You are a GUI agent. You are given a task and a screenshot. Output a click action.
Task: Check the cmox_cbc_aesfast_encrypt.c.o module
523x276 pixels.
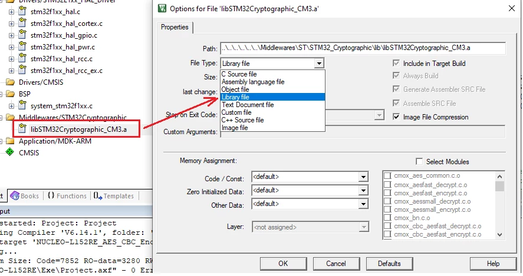pos(387,234)
